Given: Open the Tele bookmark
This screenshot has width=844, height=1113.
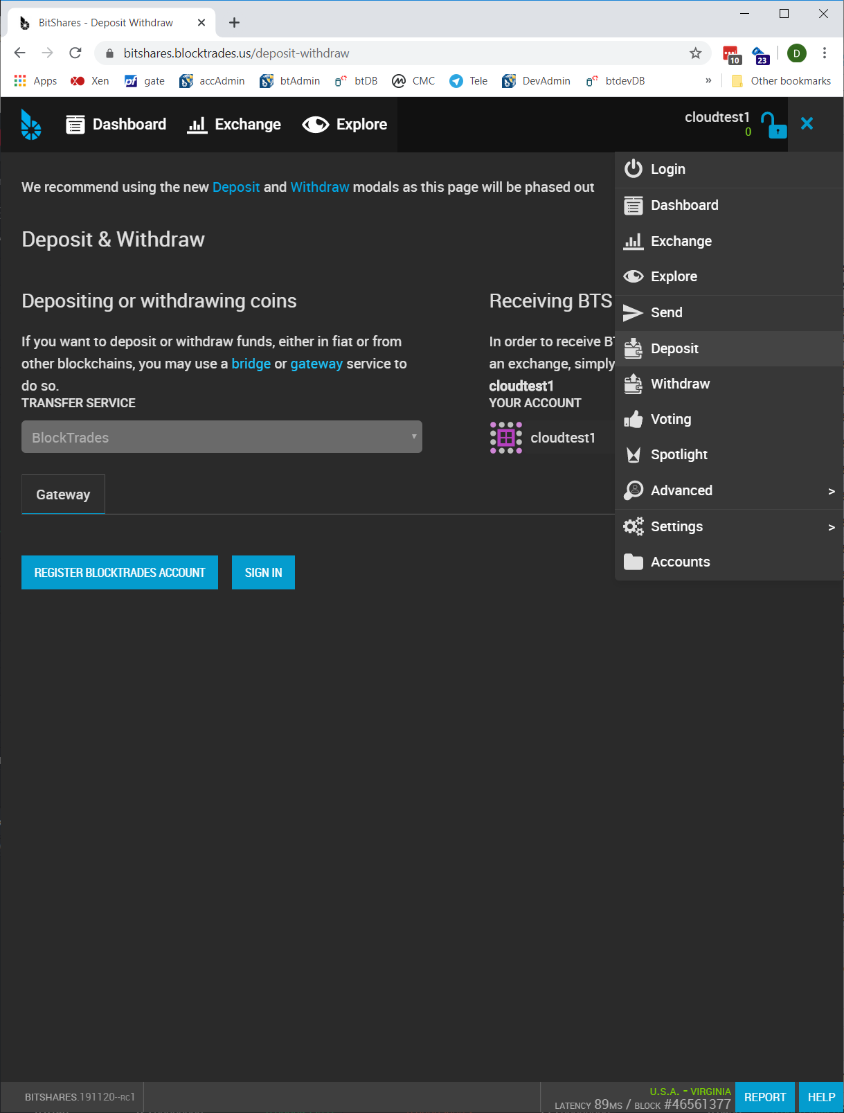Looking at the screenshot, I should [469, 81].
